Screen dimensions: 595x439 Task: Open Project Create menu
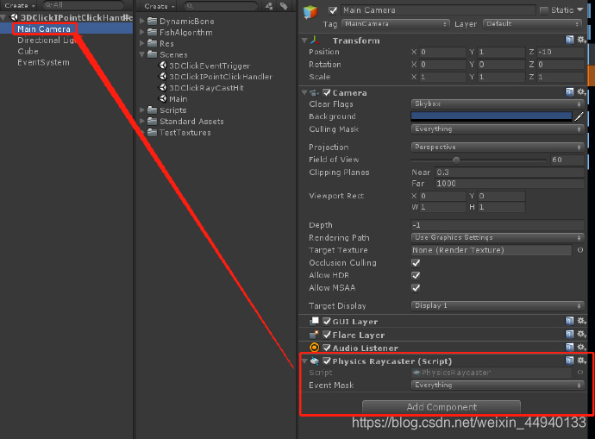160,6
